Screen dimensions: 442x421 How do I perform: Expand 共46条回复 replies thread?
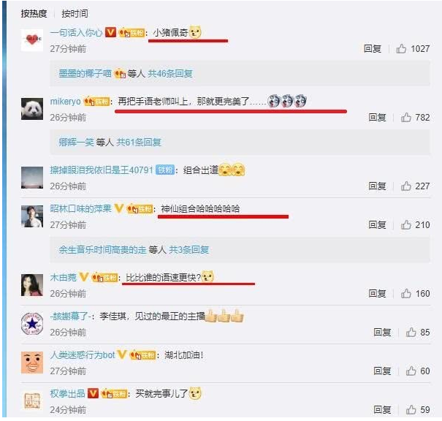(170, 74)
